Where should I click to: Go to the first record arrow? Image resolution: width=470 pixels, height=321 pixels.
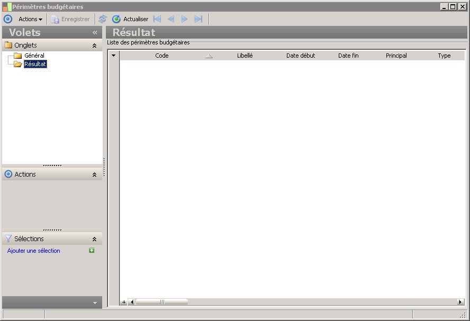[x=157, y=19]
